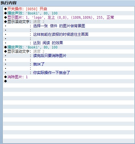Select the first 播放声效 'Book1' row above 显示图片

[x=68, y=13]
